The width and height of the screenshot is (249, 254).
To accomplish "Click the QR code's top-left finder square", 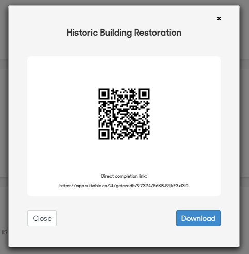I will pos(104,94).
